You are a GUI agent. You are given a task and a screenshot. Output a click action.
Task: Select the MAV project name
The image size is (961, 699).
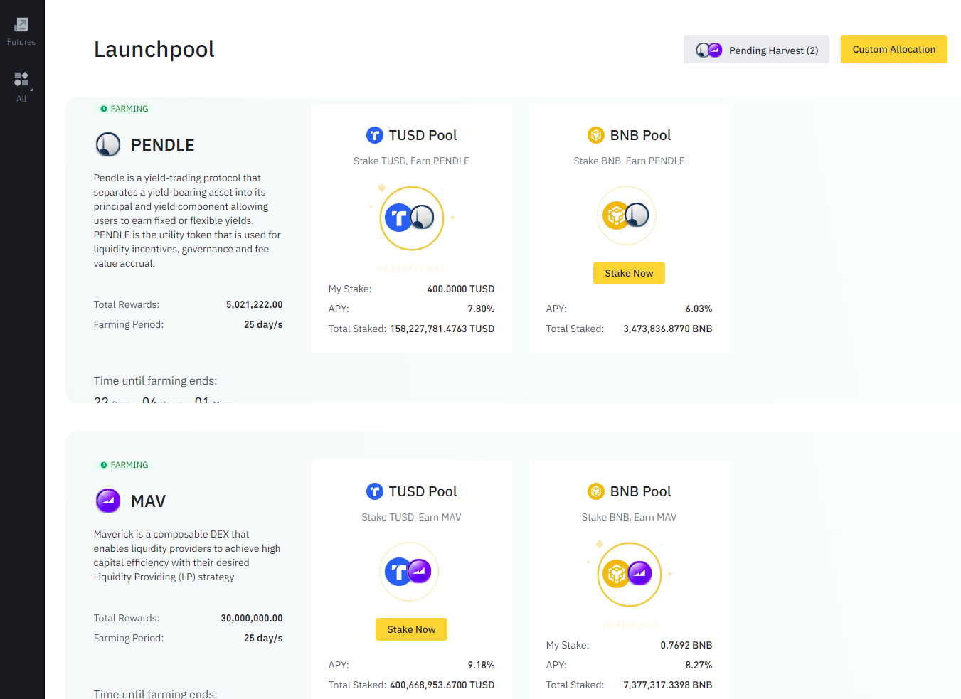click(148, 501)
